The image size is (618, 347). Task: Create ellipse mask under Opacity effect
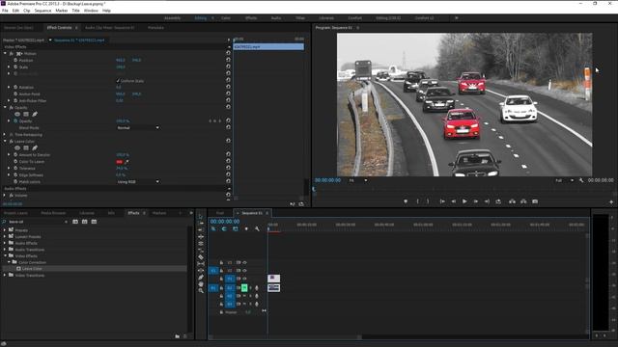(17, 114)
